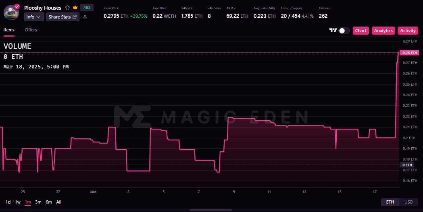Select the All time range
The height and width of the screenshot is (212, 423).
coord(58,202)
